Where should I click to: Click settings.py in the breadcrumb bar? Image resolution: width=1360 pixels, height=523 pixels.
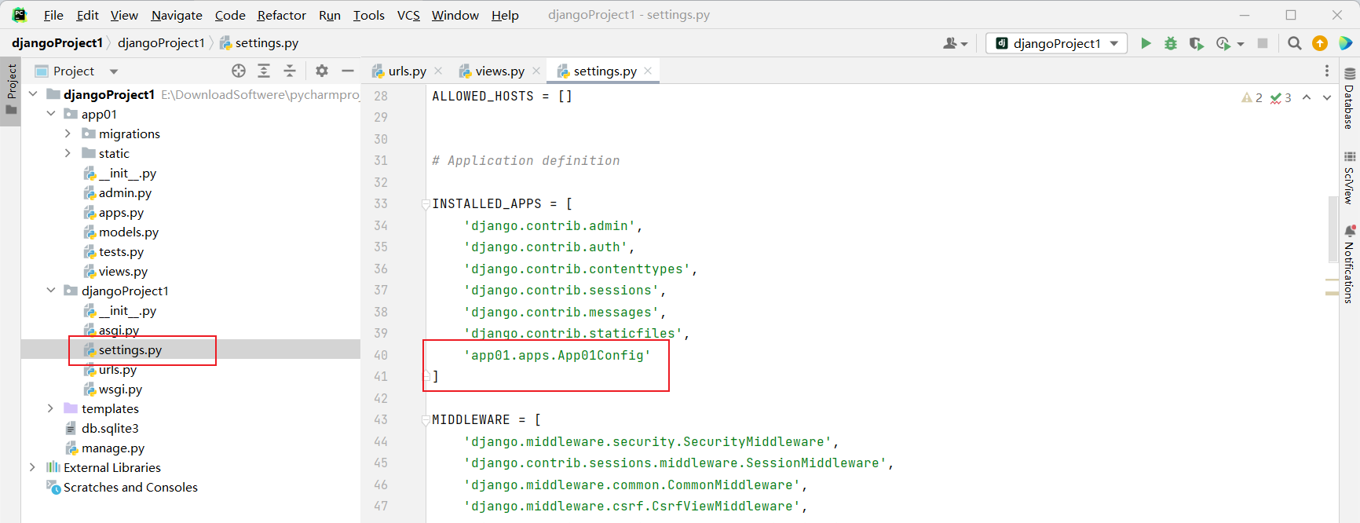click(259, 43)
